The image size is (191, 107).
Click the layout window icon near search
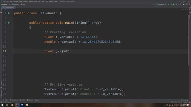click(187, 4)
